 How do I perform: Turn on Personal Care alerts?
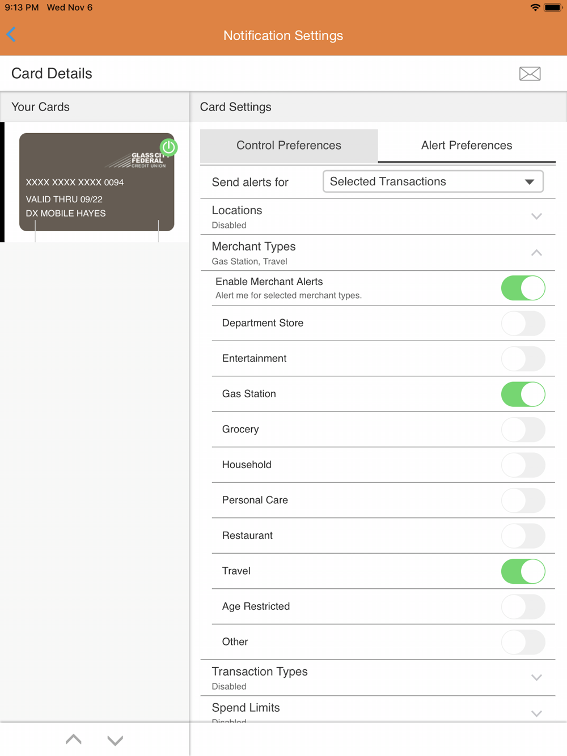click(523, 500)
